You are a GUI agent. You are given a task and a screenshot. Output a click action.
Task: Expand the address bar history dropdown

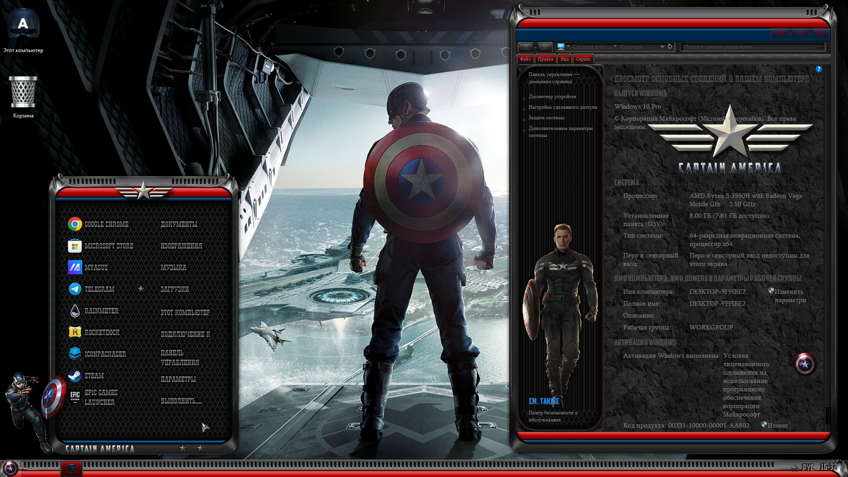coord(662,46)
